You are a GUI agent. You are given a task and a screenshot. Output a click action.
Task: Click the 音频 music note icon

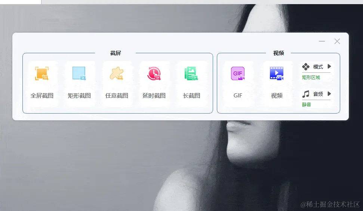[305, 94]
